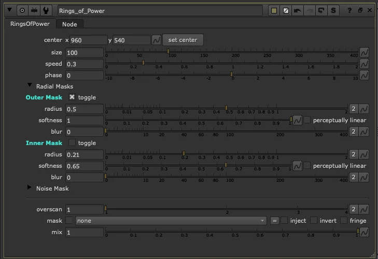Click the speed value input field
378x259 pixels.
[84, 64]
